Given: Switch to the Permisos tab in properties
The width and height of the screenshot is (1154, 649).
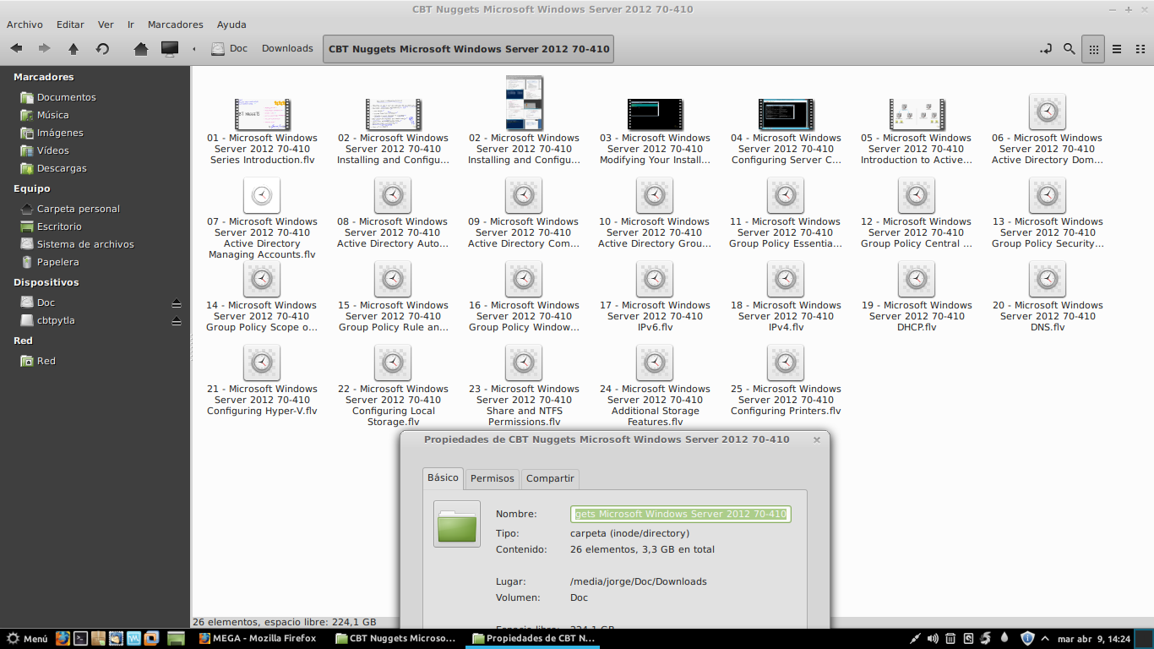Looking at the screenshot, I should 492,478.
